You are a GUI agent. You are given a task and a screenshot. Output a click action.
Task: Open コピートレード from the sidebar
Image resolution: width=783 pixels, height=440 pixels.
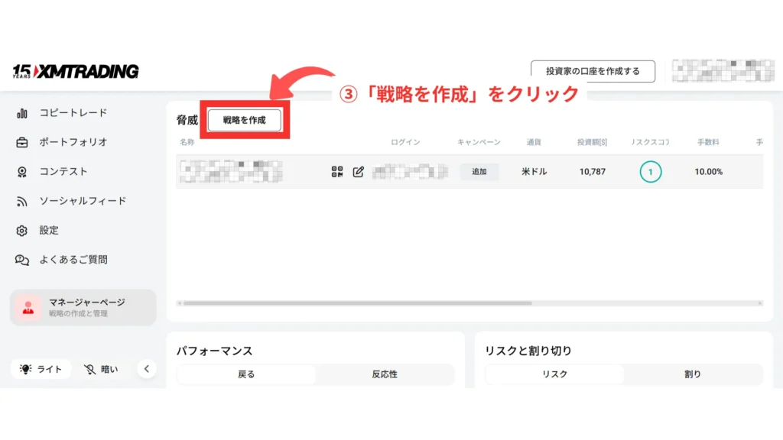click(x=73, y=113)
